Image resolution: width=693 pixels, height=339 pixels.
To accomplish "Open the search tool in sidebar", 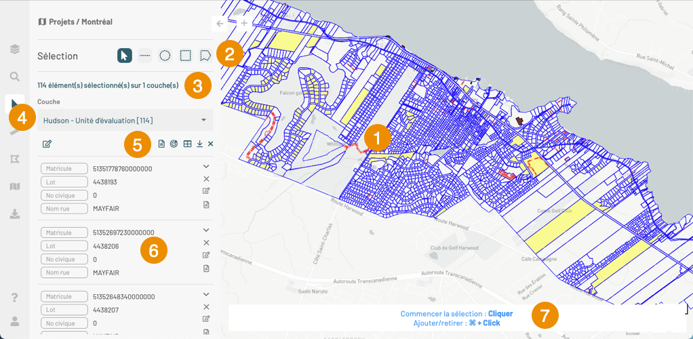I will click(14, 77).
